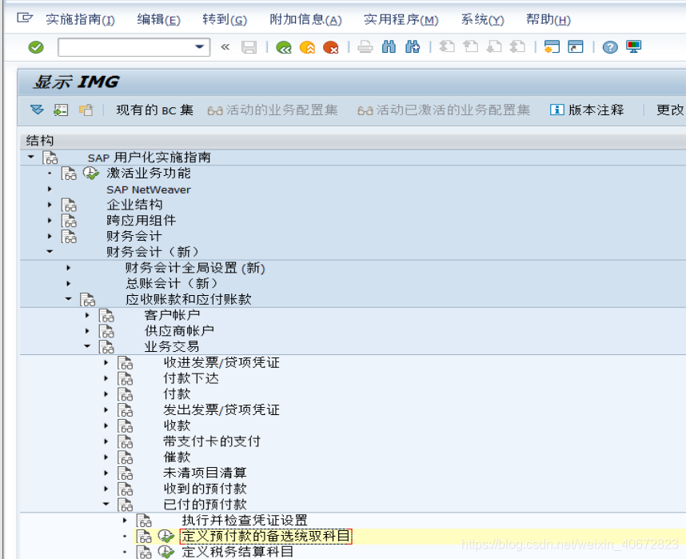Click the Find Next binoculars icon

[413, 47]
